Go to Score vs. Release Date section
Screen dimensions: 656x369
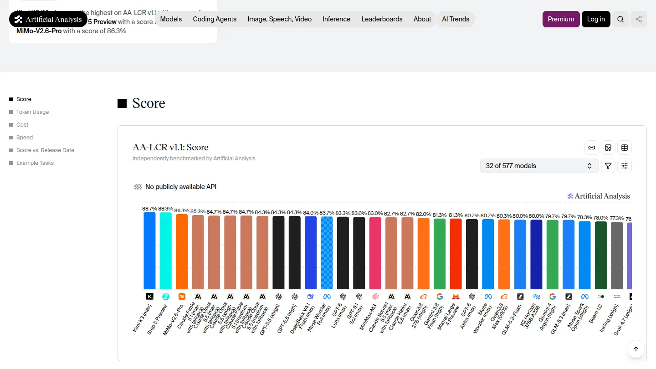click(45, 150)
